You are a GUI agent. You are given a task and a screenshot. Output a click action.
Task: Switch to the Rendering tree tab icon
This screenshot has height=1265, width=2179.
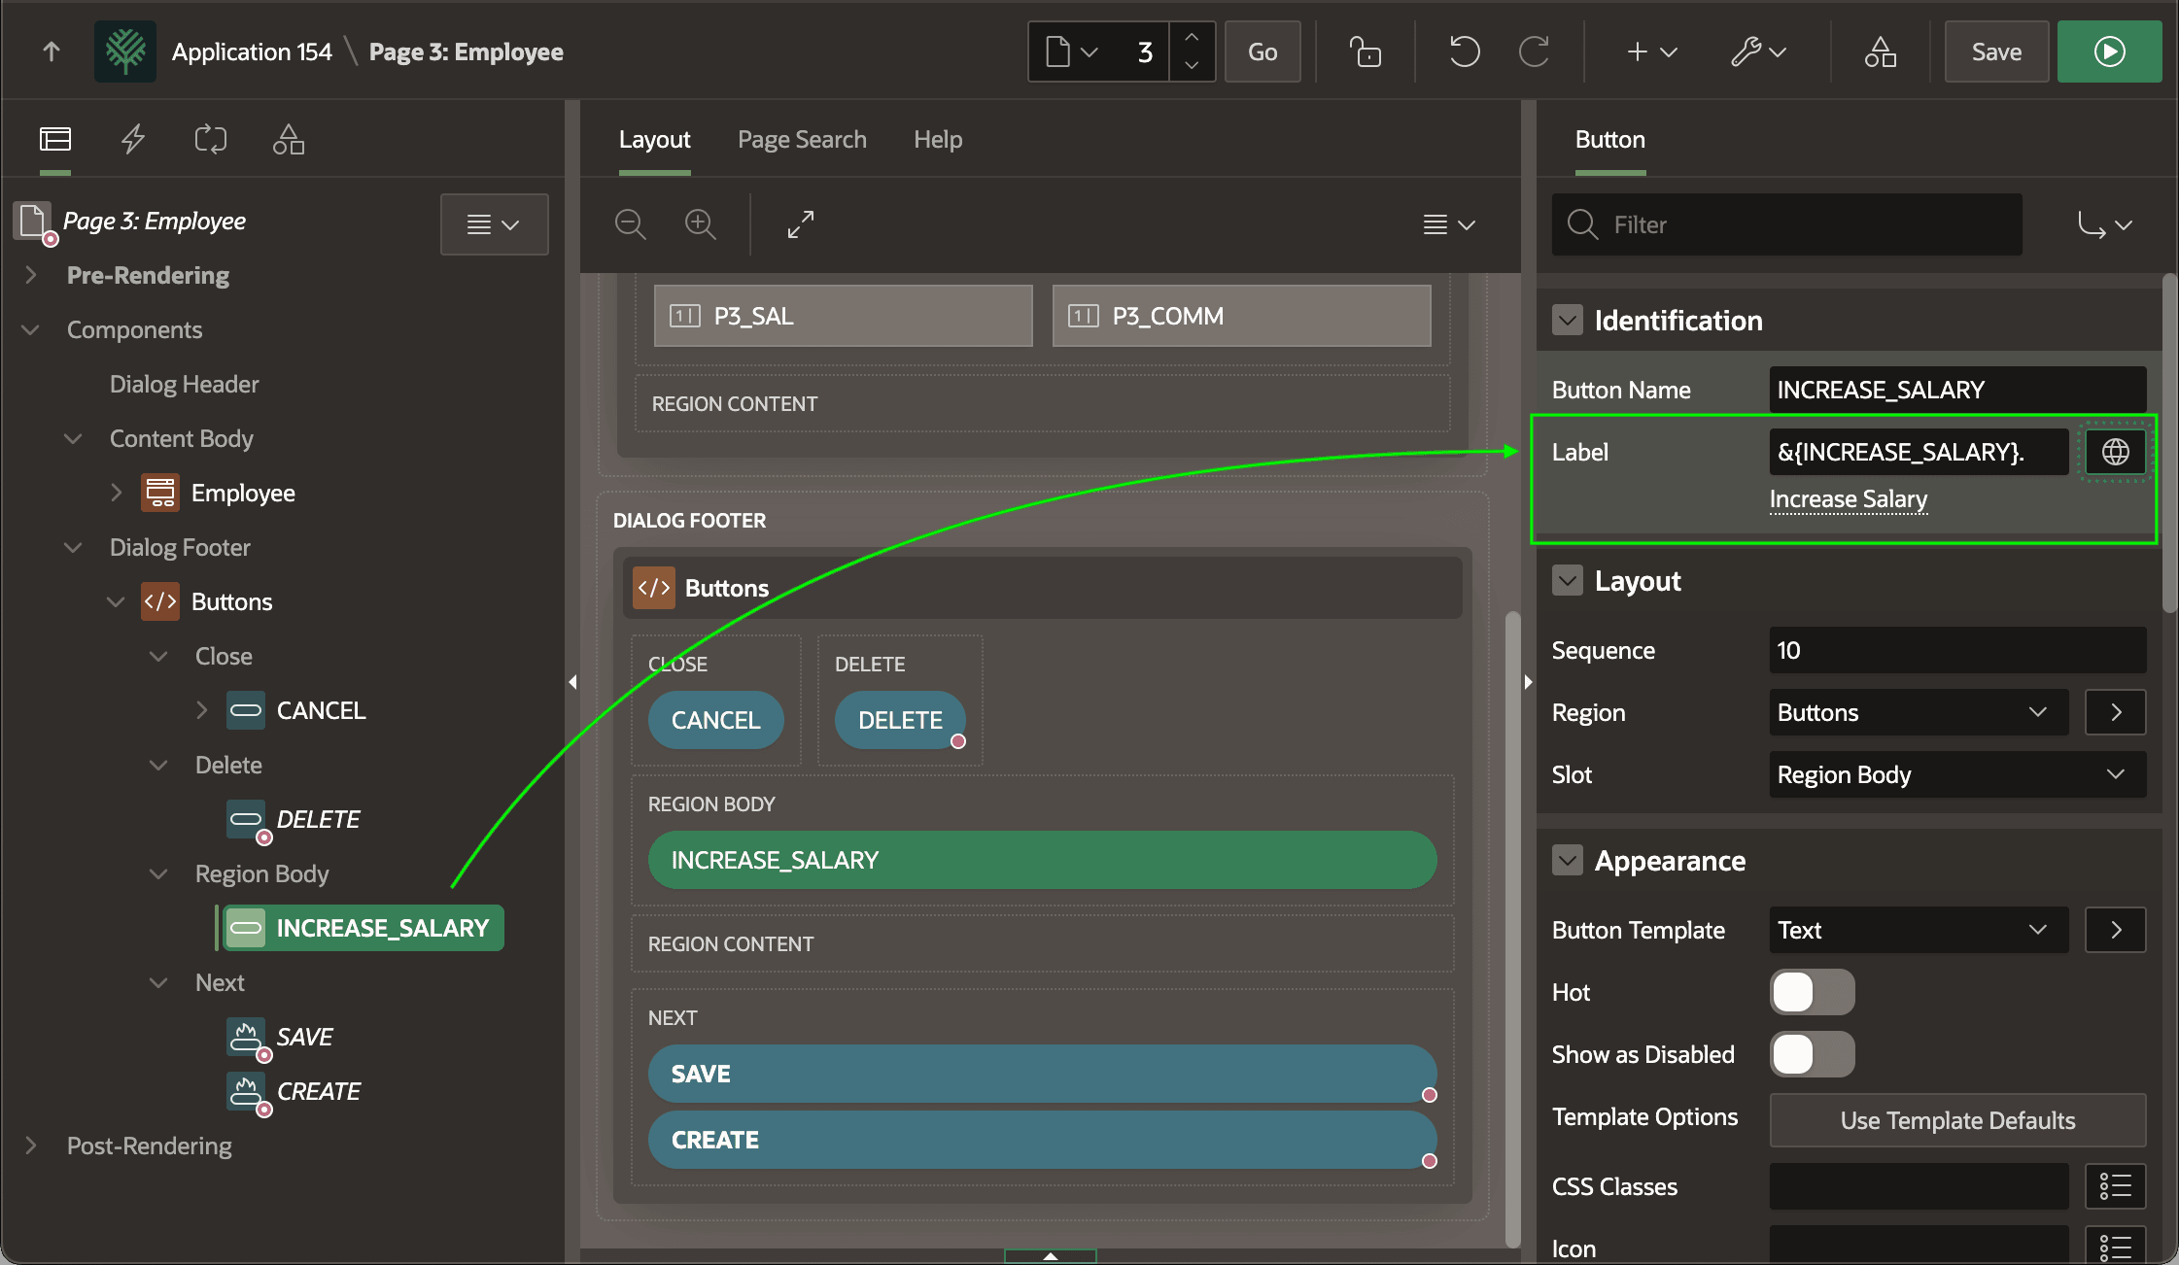pyautogui.click(x=55, y=140)
